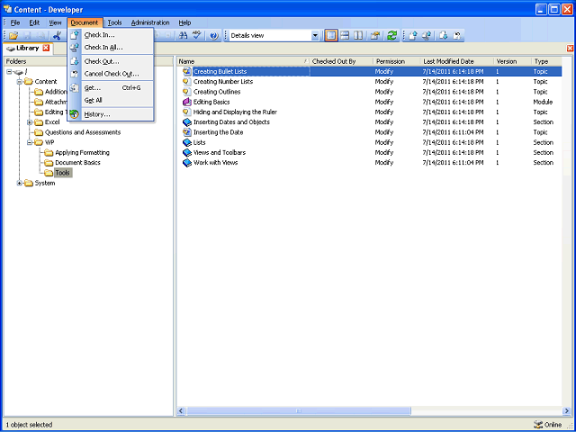
Task: Open the File menu
Action: point(15,22)
